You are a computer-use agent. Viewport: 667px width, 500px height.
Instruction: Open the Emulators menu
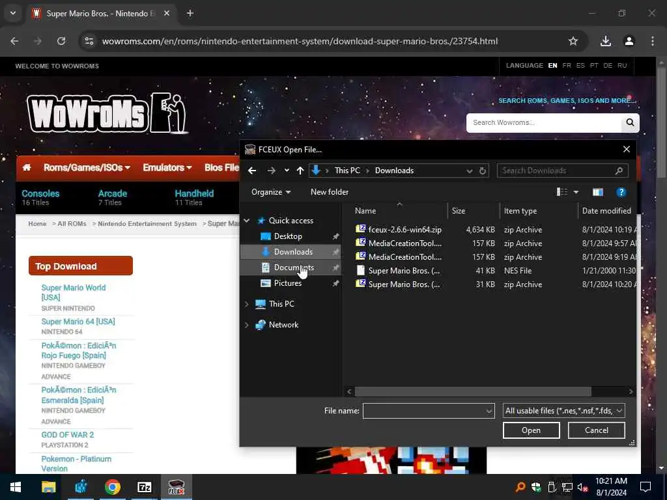pos(167,167)
